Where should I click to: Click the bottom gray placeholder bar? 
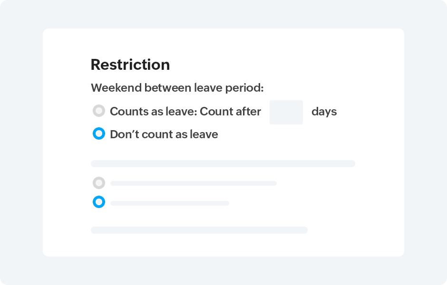click(199, 230)
